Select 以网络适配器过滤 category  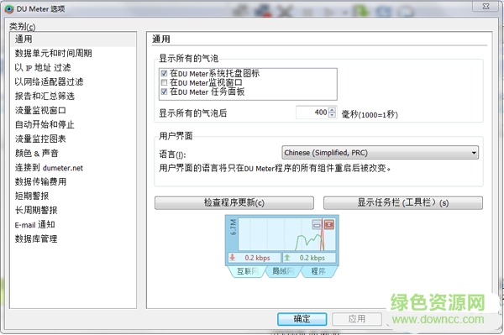click(49, 81)
